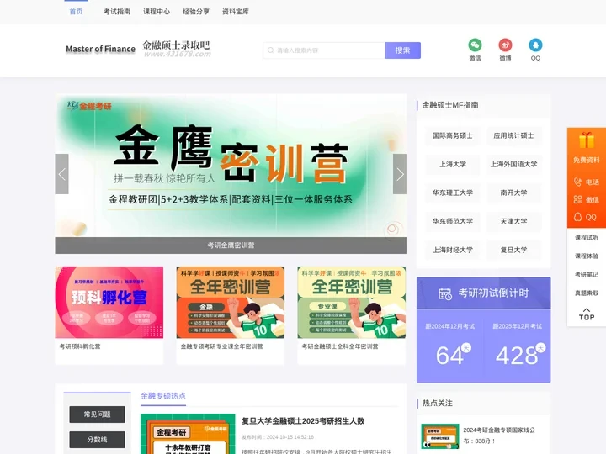This screenshot has width=606, height=454.
Task: Click 真题索取 in the right sidebar
Action: 587,293
